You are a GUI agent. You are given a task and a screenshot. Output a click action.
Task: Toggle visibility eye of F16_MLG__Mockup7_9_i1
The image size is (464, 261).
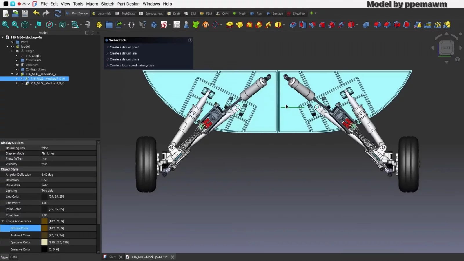coord(22,83)
